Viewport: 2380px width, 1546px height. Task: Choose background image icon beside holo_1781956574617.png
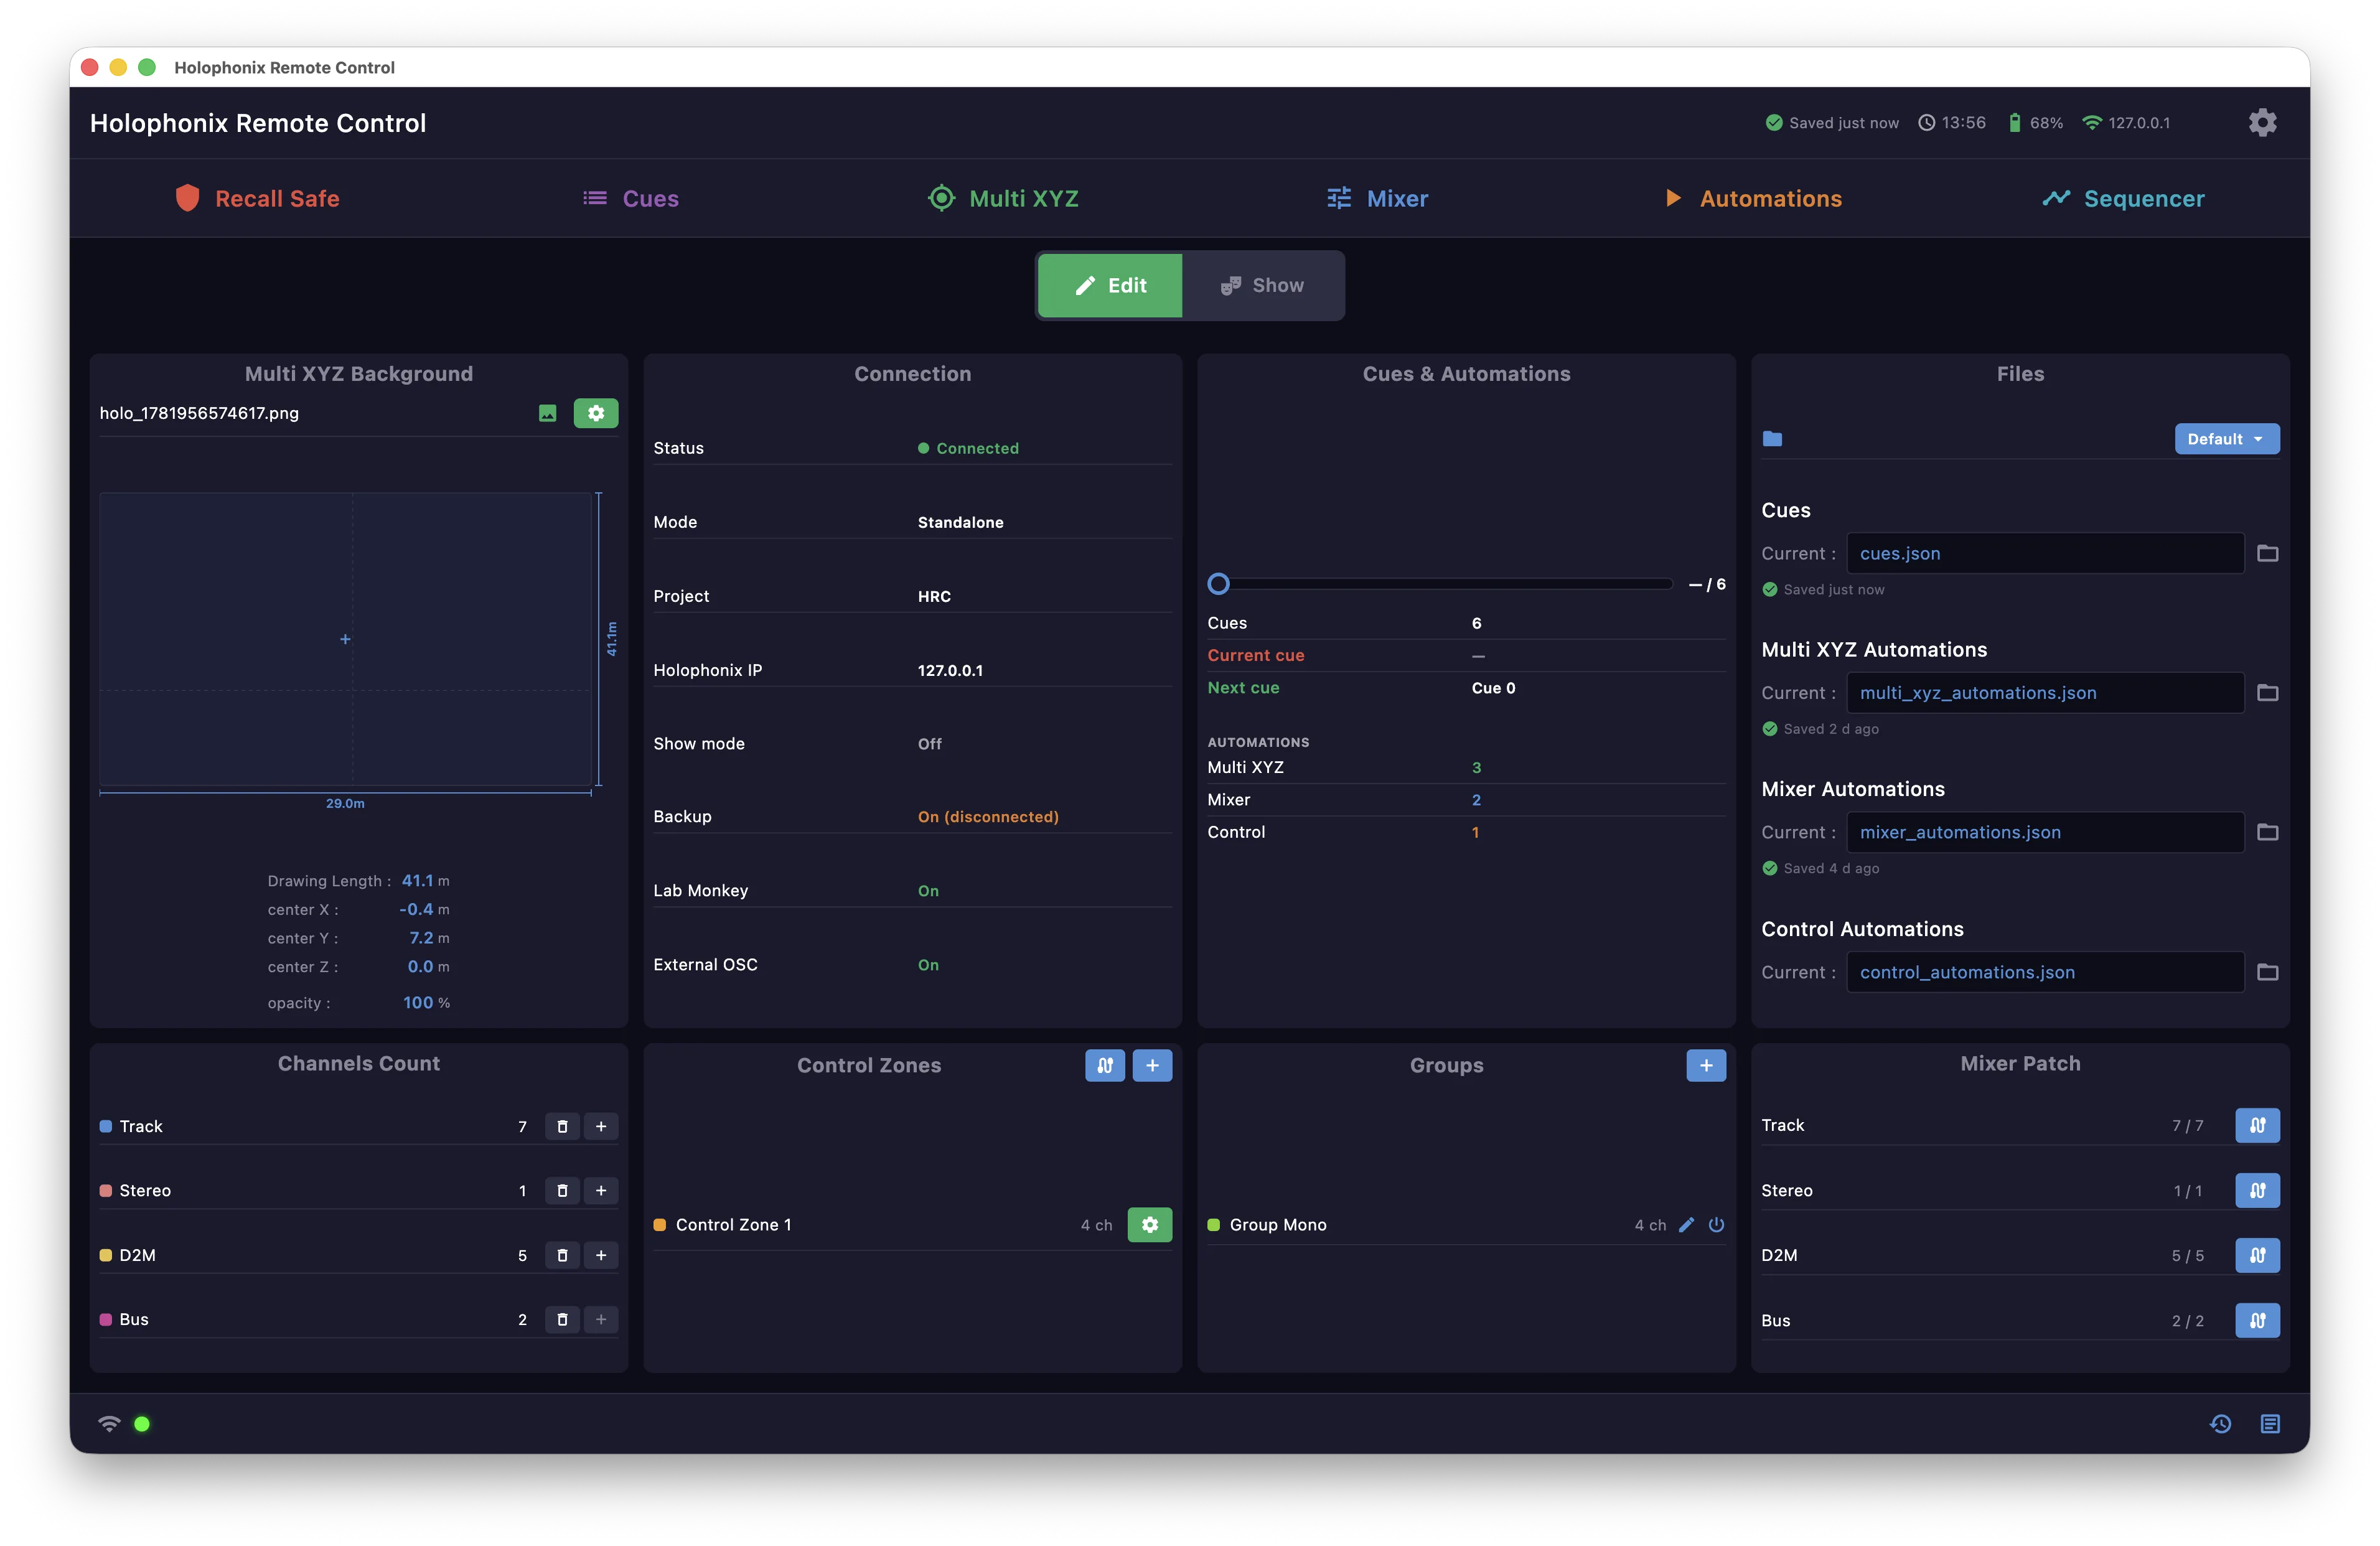pyautogui.click(x=547, y=413)
